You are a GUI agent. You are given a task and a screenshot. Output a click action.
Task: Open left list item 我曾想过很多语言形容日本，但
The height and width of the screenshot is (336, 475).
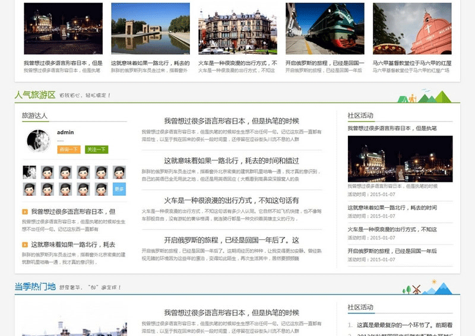coord(73,211)
